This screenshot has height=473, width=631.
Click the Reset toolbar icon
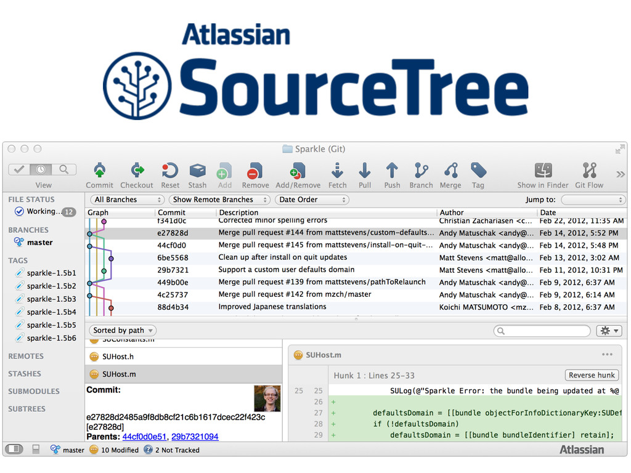tap(170, 171)
